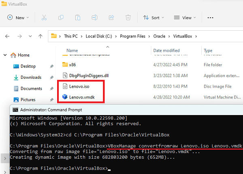This screenshot has height=174, width=243.
Task: Open Downloads in the sidebar
Action: coord(31,77)
